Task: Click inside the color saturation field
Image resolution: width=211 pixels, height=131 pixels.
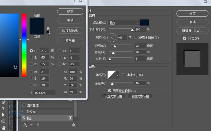Action: point(9,45)
